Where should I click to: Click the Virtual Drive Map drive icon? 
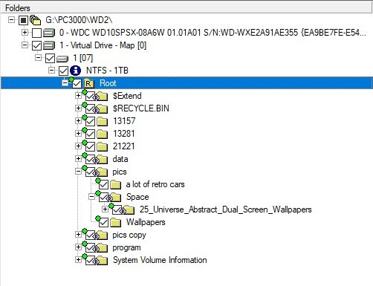[x=49, y=45]
